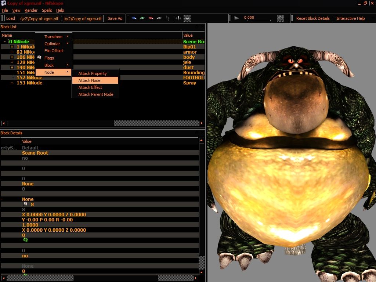Click the Scene Root value in Block Details
Viewport: 376px width, 282px height.
click(35, 153)
